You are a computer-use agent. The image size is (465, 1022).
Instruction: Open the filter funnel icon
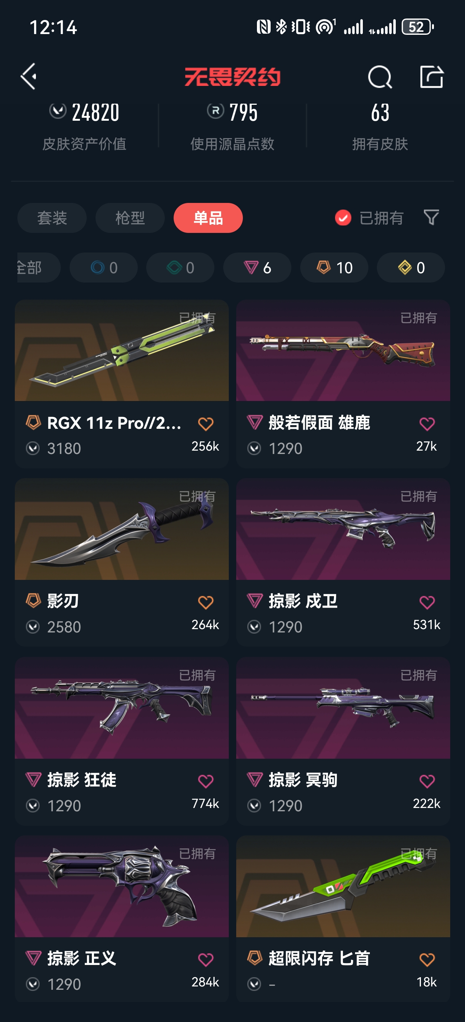[431, 217]
